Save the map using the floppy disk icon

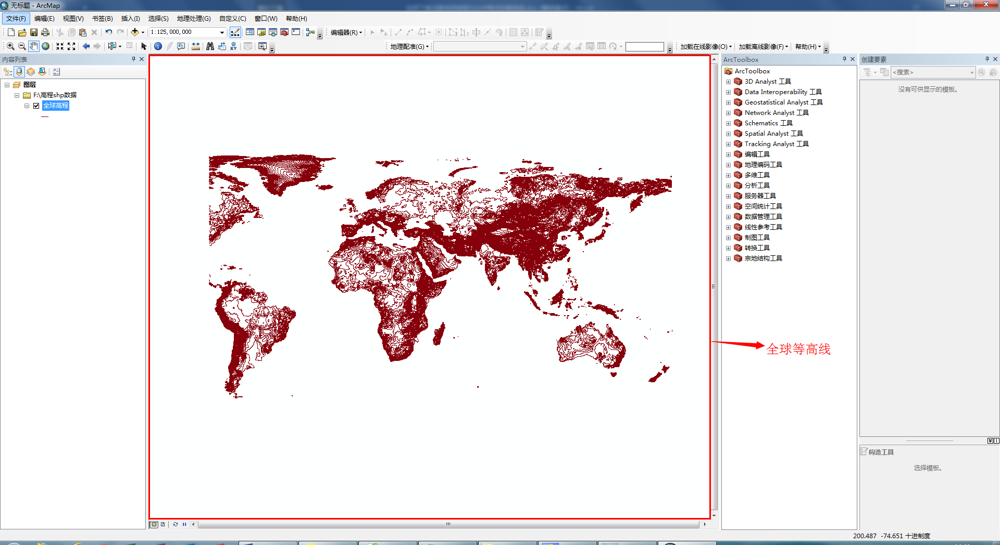coord(34,32)
